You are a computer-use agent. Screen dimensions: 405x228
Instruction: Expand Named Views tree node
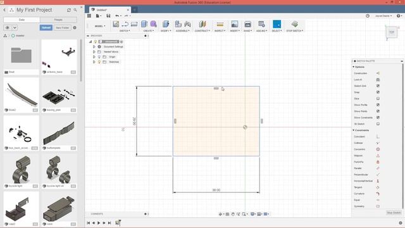(x=94, y=52)
